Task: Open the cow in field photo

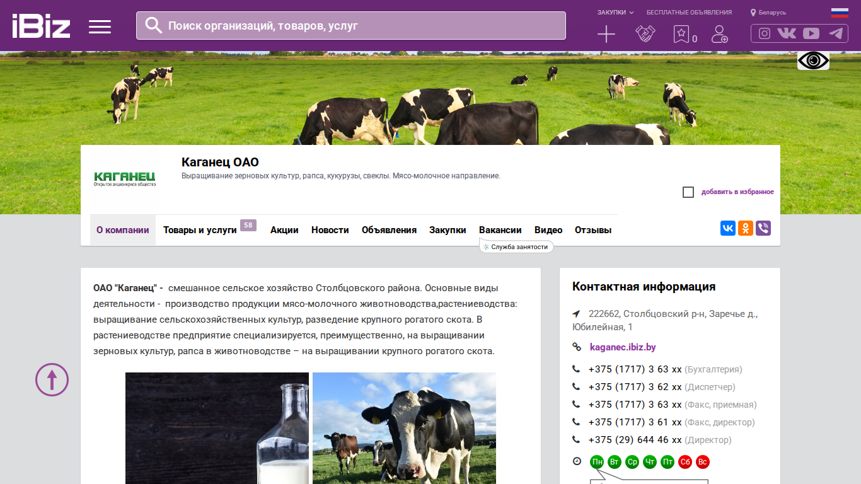Action: tap(404, 428)
